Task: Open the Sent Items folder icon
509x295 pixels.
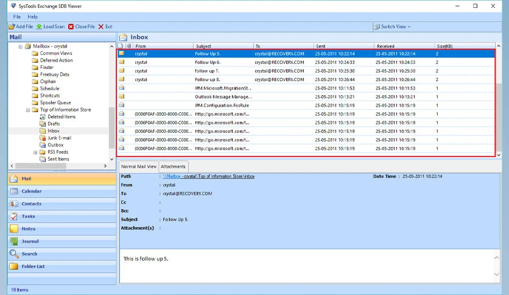Action: [x=42, y=159]
